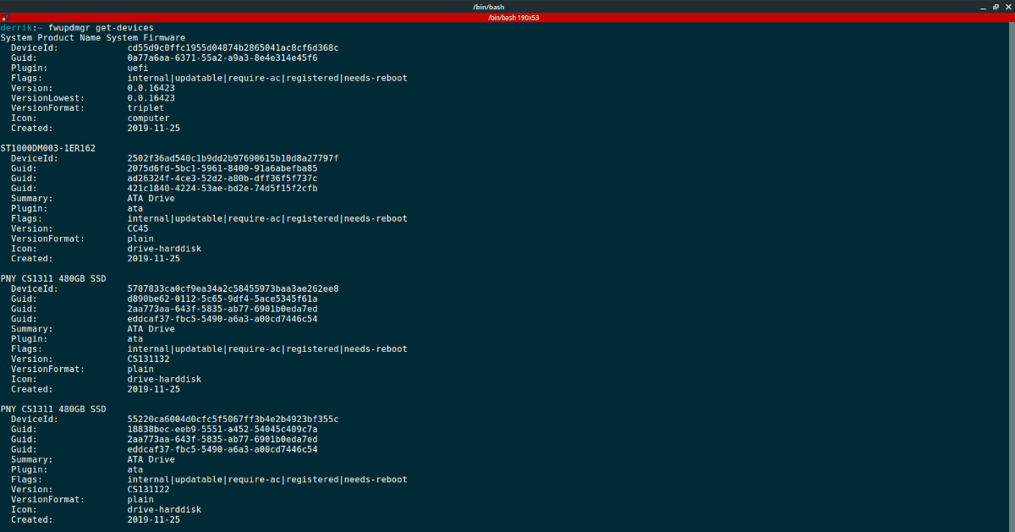Click Version value 0.0.16423
Viewport: 1015px width, 532px height.
click(151, 88)
